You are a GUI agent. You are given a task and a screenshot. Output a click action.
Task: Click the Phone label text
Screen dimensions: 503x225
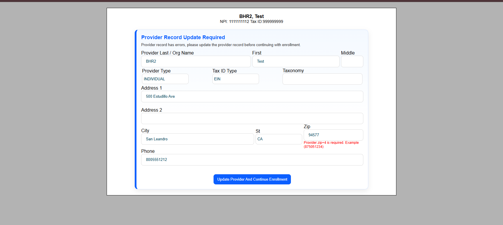(148, 151)
